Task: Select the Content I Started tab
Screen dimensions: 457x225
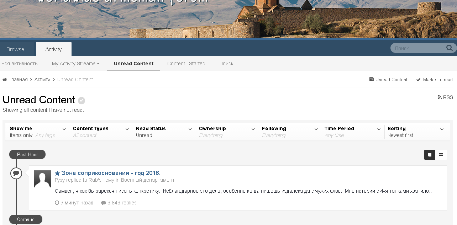Action: click(186, 64)
